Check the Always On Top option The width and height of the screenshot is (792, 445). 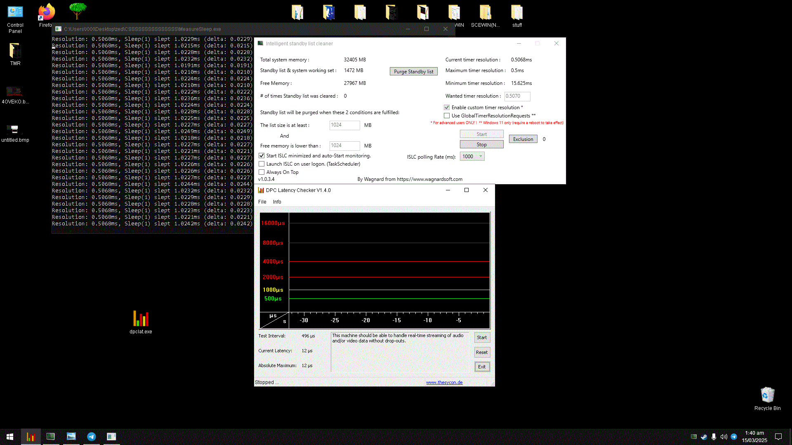[262, 172]
